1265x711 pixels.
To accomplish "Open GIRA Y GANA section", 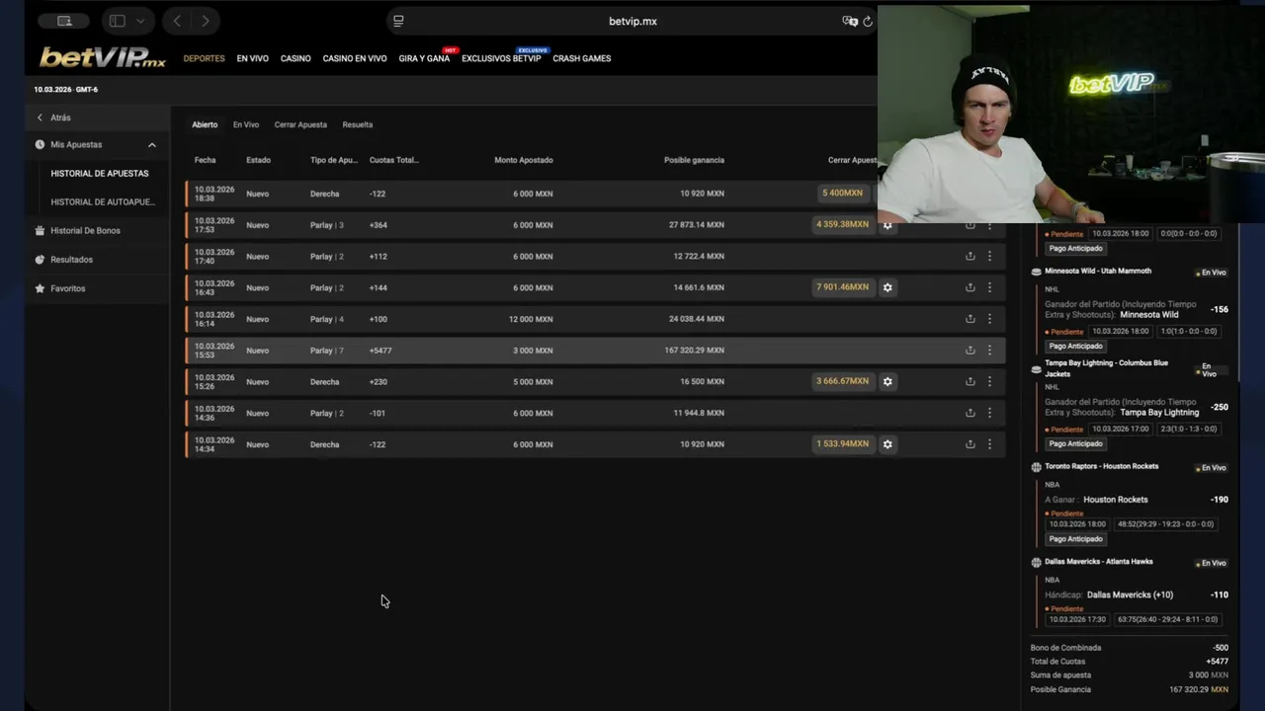I will pos(424,58).
